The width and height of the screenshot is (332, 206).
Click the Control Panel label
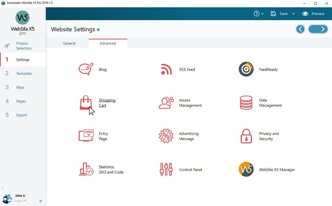(190, 170)
